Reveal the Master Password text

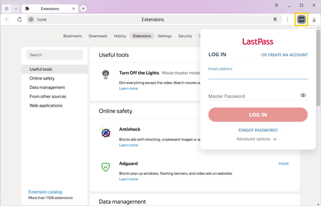coord(303,95)
